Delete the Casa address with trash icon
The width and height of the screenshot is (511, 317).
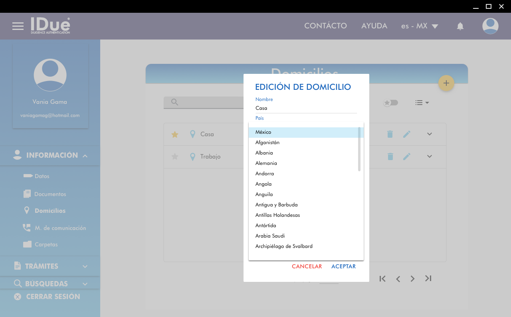[x=390, y=134]
